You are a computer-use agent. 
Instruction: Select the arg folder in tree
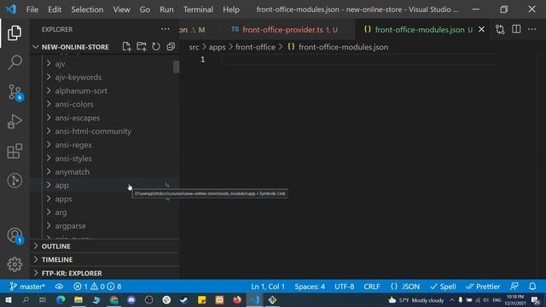pos(104,212)
